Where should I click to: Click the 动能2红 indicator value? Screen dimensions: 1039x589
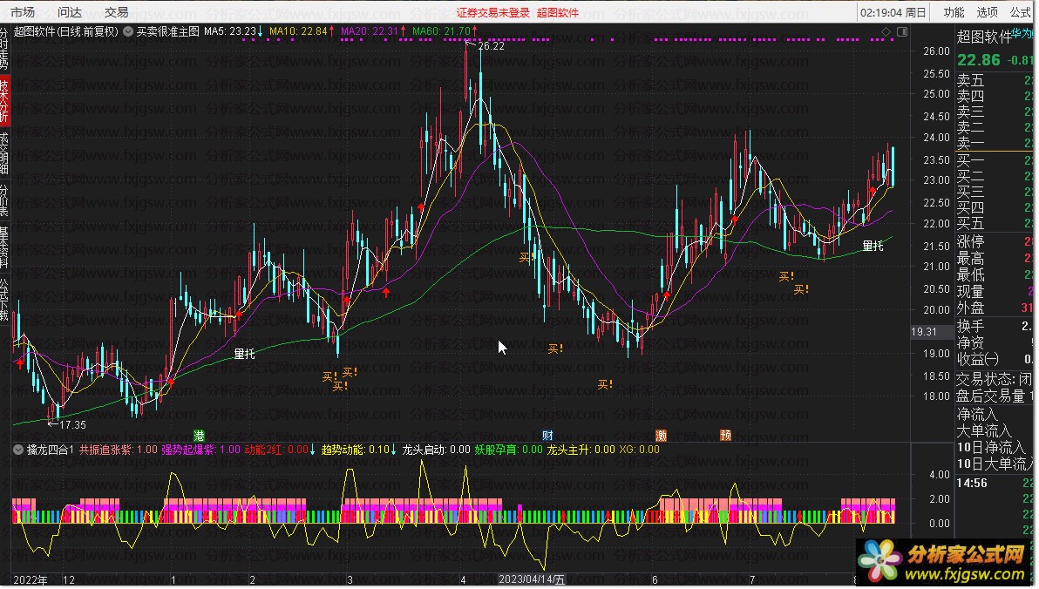(x=280, y=450)
